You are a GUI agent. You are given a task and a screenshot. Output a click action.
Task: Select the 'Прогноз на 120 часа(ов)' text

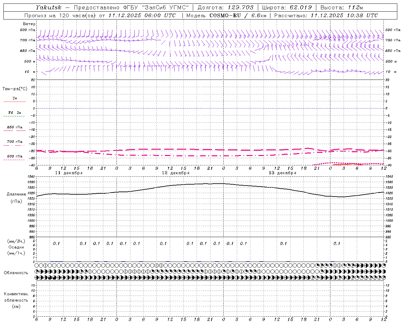(x=60, y=15)
